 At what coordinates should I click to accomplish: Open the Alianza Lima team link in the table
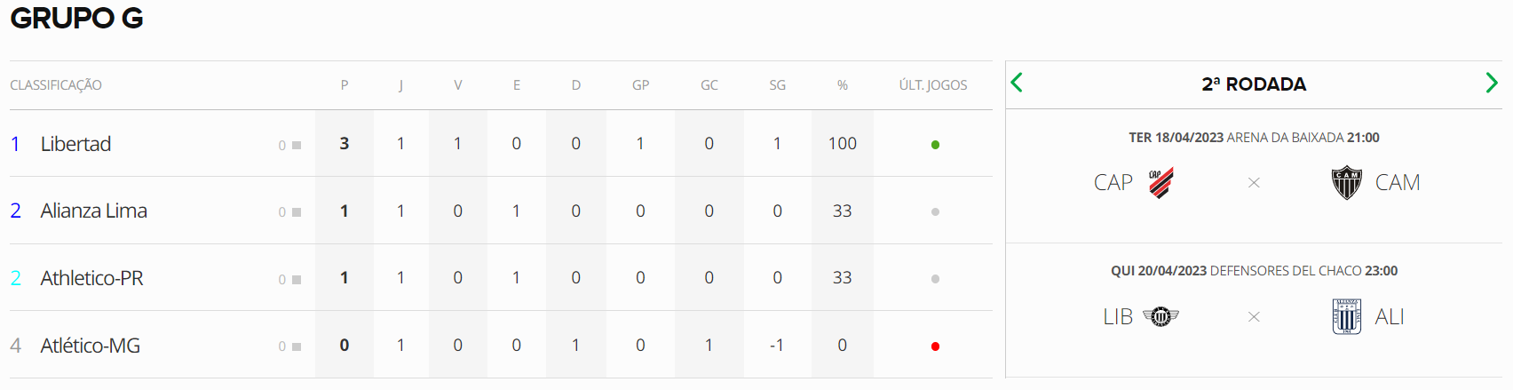coord(94,211)
